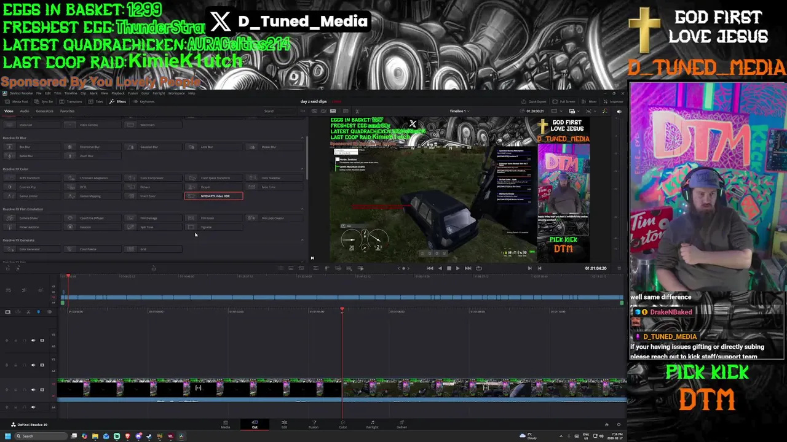Open the File menu

39,93
